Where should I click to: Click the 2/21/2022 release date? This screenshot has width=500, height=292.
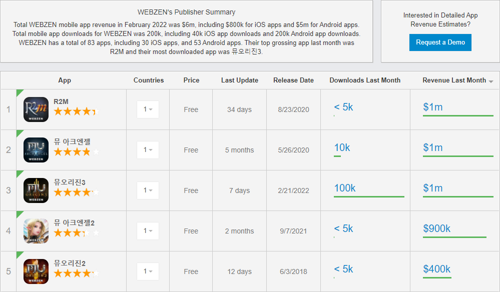293,190
